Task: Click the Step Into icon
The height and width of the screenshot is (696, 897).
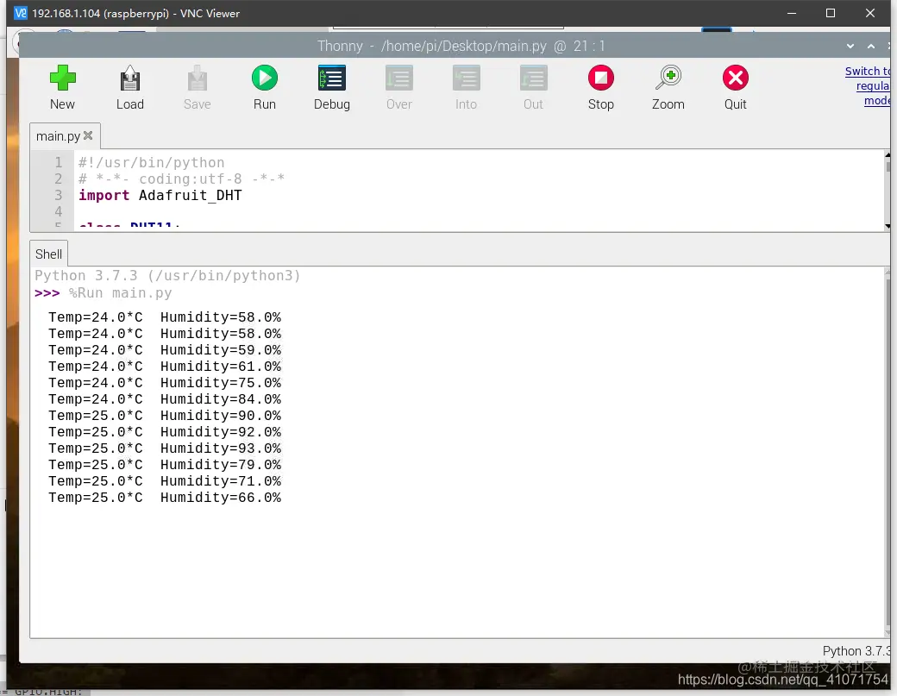Action: coord(467,78)
